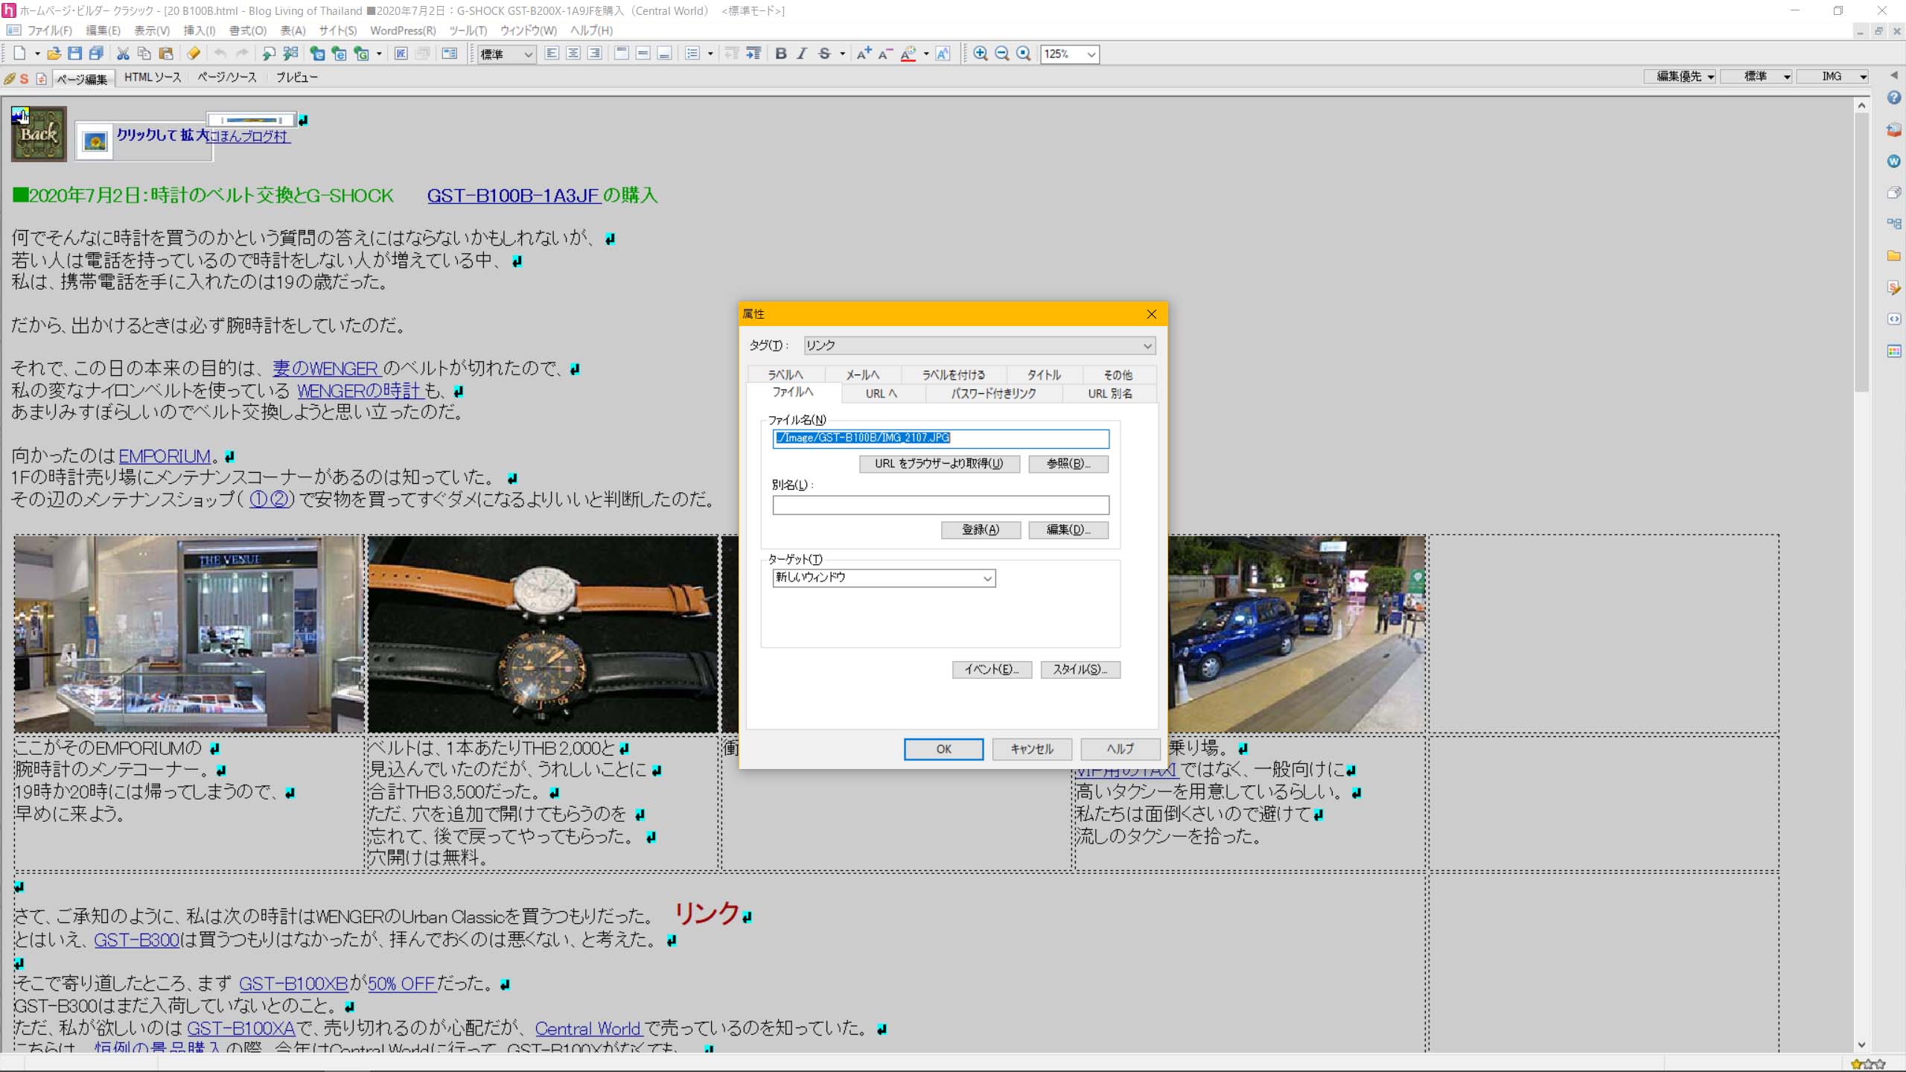Open the ファイル(F) menu
This screenshot has width=1906, height=1072.
click(x=49, y=31)
